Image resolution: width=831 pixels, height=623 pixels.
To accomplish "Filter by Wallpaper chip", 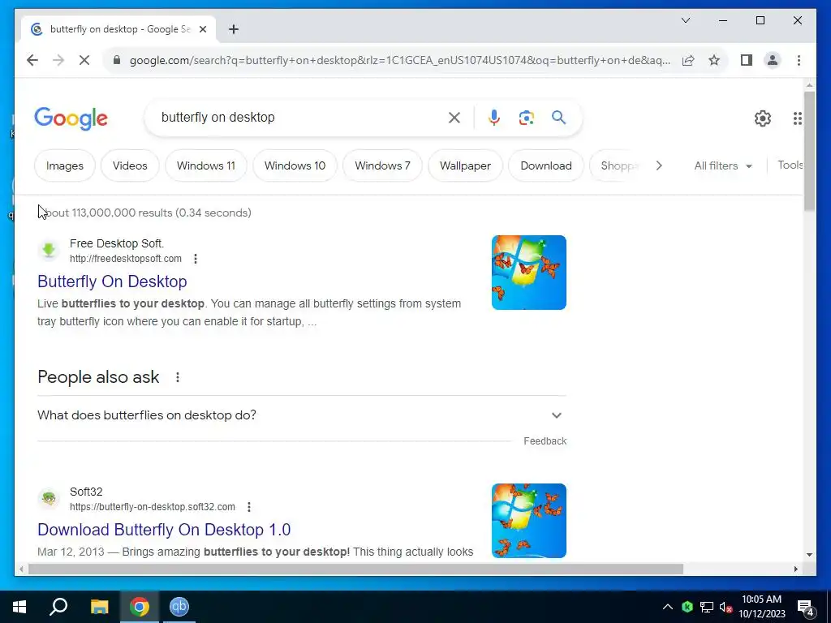I will (465, 165).
